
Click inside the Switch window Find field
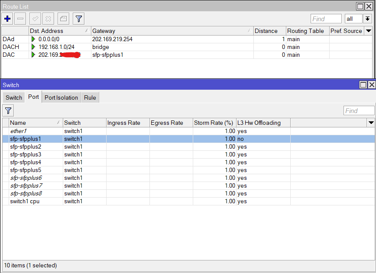click(x=359, y=110)
